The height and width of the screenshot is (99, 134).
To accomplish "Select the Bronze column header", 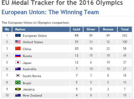I will coord(108,29).
